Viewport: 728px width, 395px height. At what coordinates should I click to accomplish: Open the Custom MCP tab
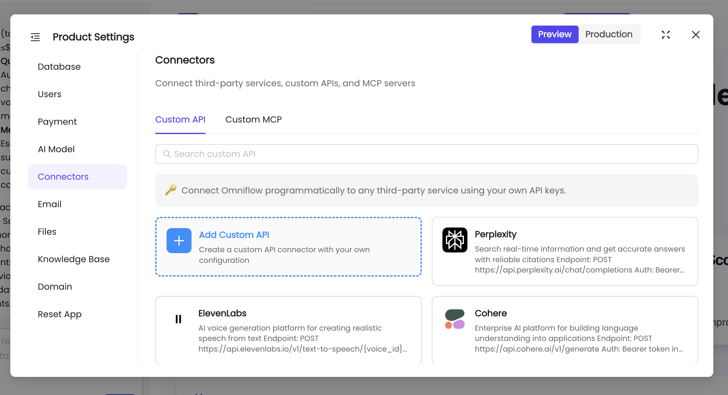tap(253, 120)
